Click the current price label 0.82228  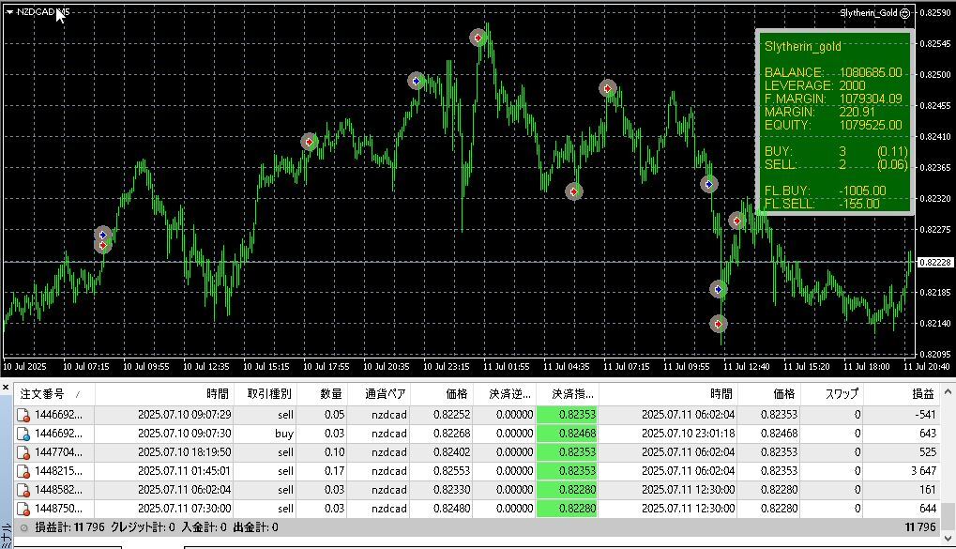(935, 263)
